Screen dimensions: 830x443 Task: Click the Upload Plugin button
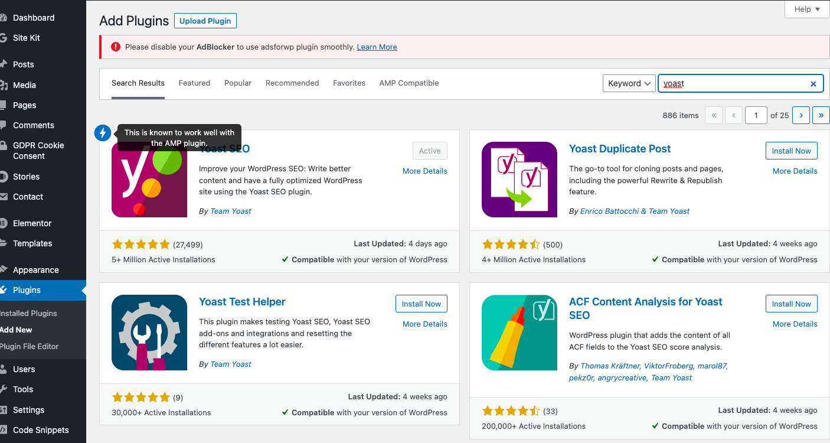205,21
